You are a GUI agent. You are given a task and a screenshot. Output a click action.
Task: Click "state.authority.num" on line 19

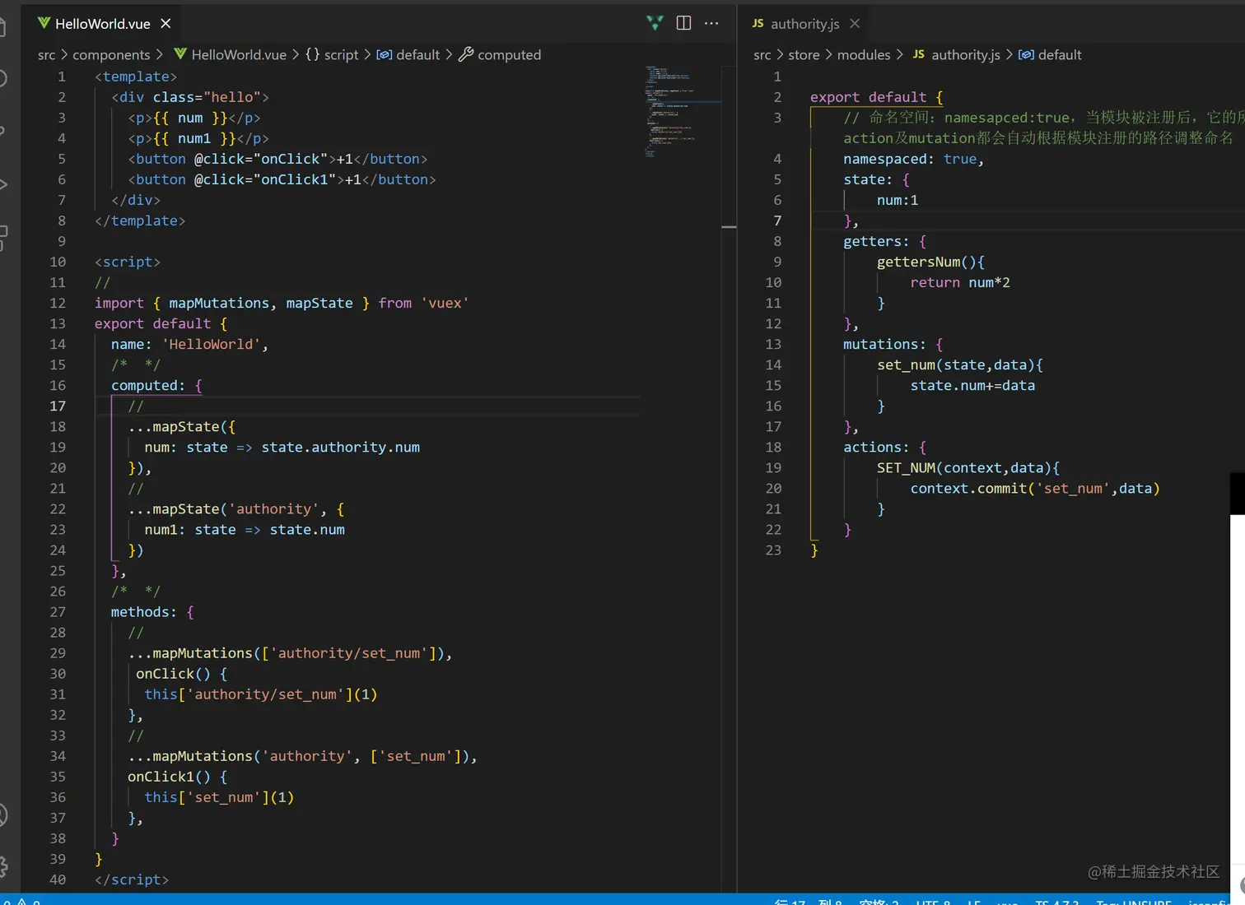point(340,447)
